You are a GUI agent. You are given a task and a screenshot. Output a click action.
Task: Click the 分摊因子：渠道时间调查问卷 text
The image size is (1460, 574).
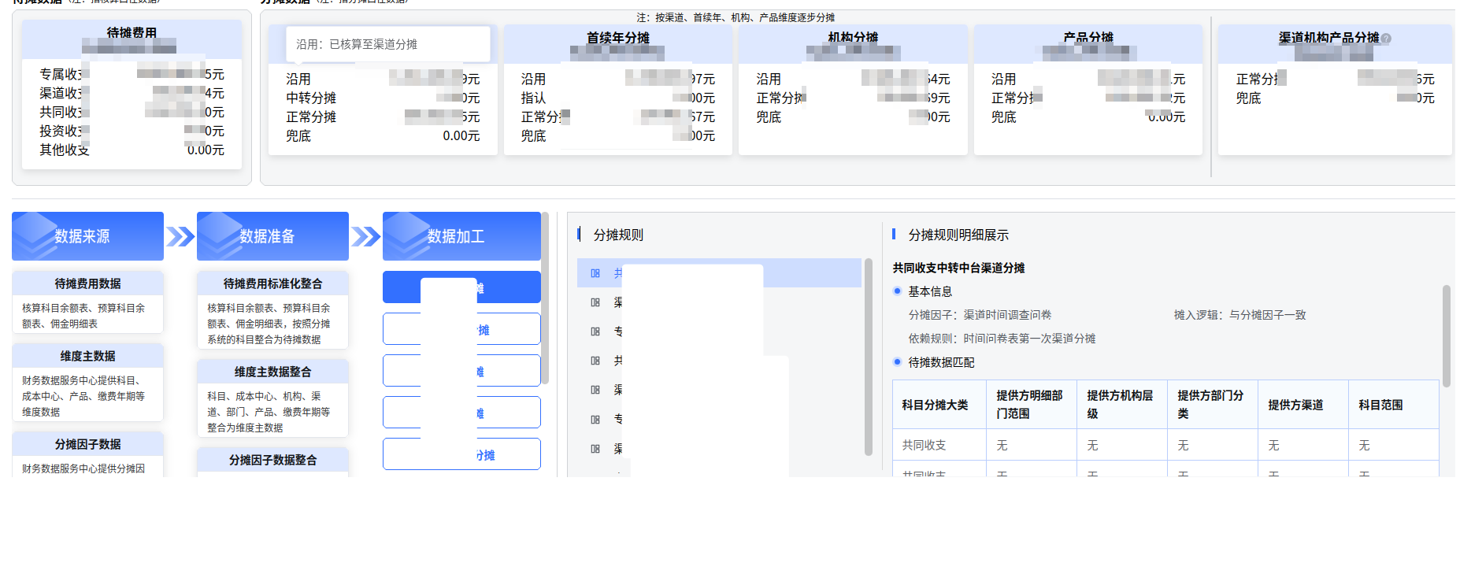pyautogui.click(x=980, y=315)
